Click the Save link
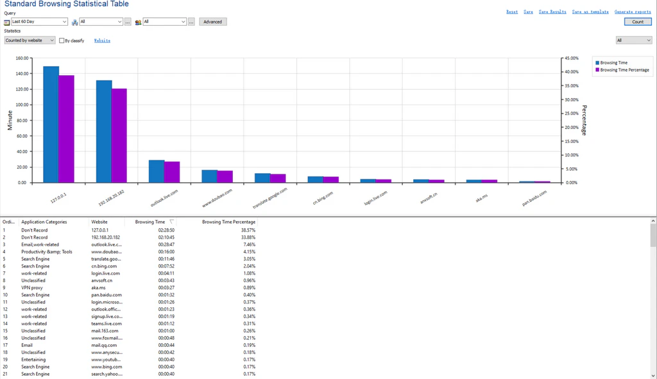The width and height of the screenshot is (657, 379). coord(529,12)
